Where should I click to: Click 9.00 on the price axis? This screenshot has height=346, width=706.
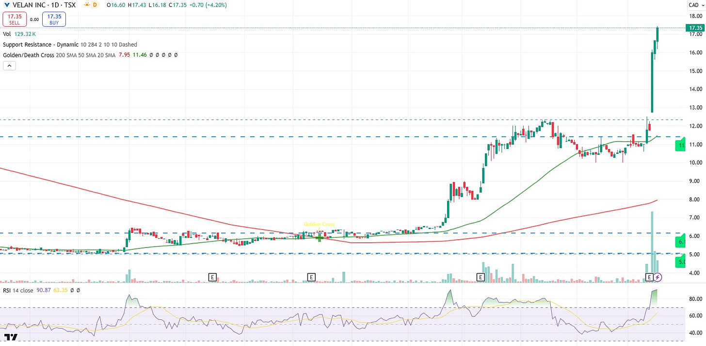coord(695,181)
